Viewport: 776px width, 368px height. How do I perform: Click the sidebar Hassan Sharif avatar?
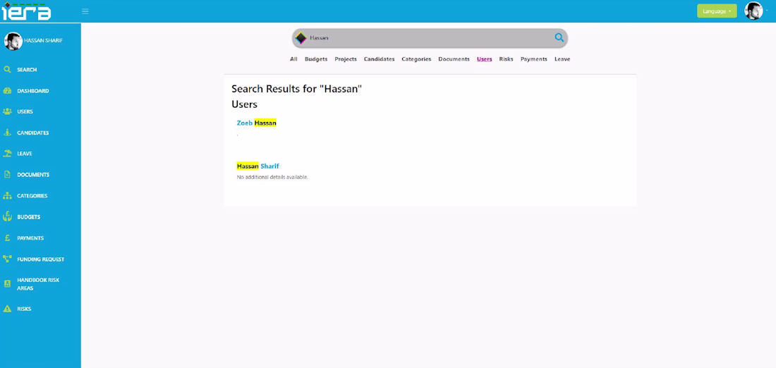coord(13,41)
